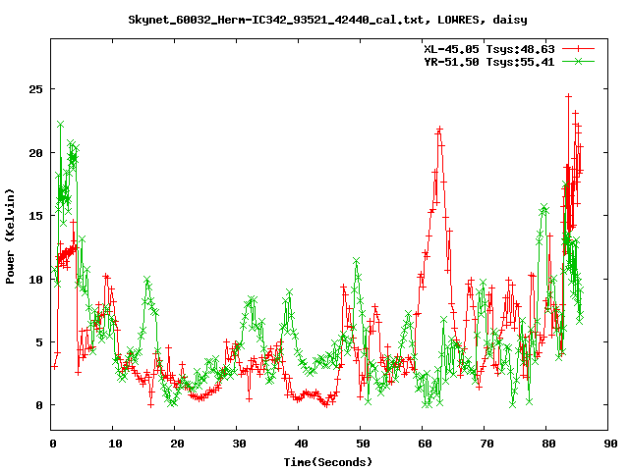The width and height of the screenshot is (629, 471).
Task: Click the x-axis tick label 80
Action: pyautogui.click(x=548, y=444)
